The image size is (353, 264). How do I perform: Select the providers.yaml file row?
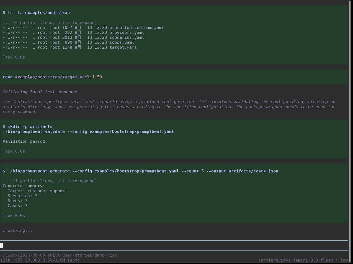[x=73, y=32]
